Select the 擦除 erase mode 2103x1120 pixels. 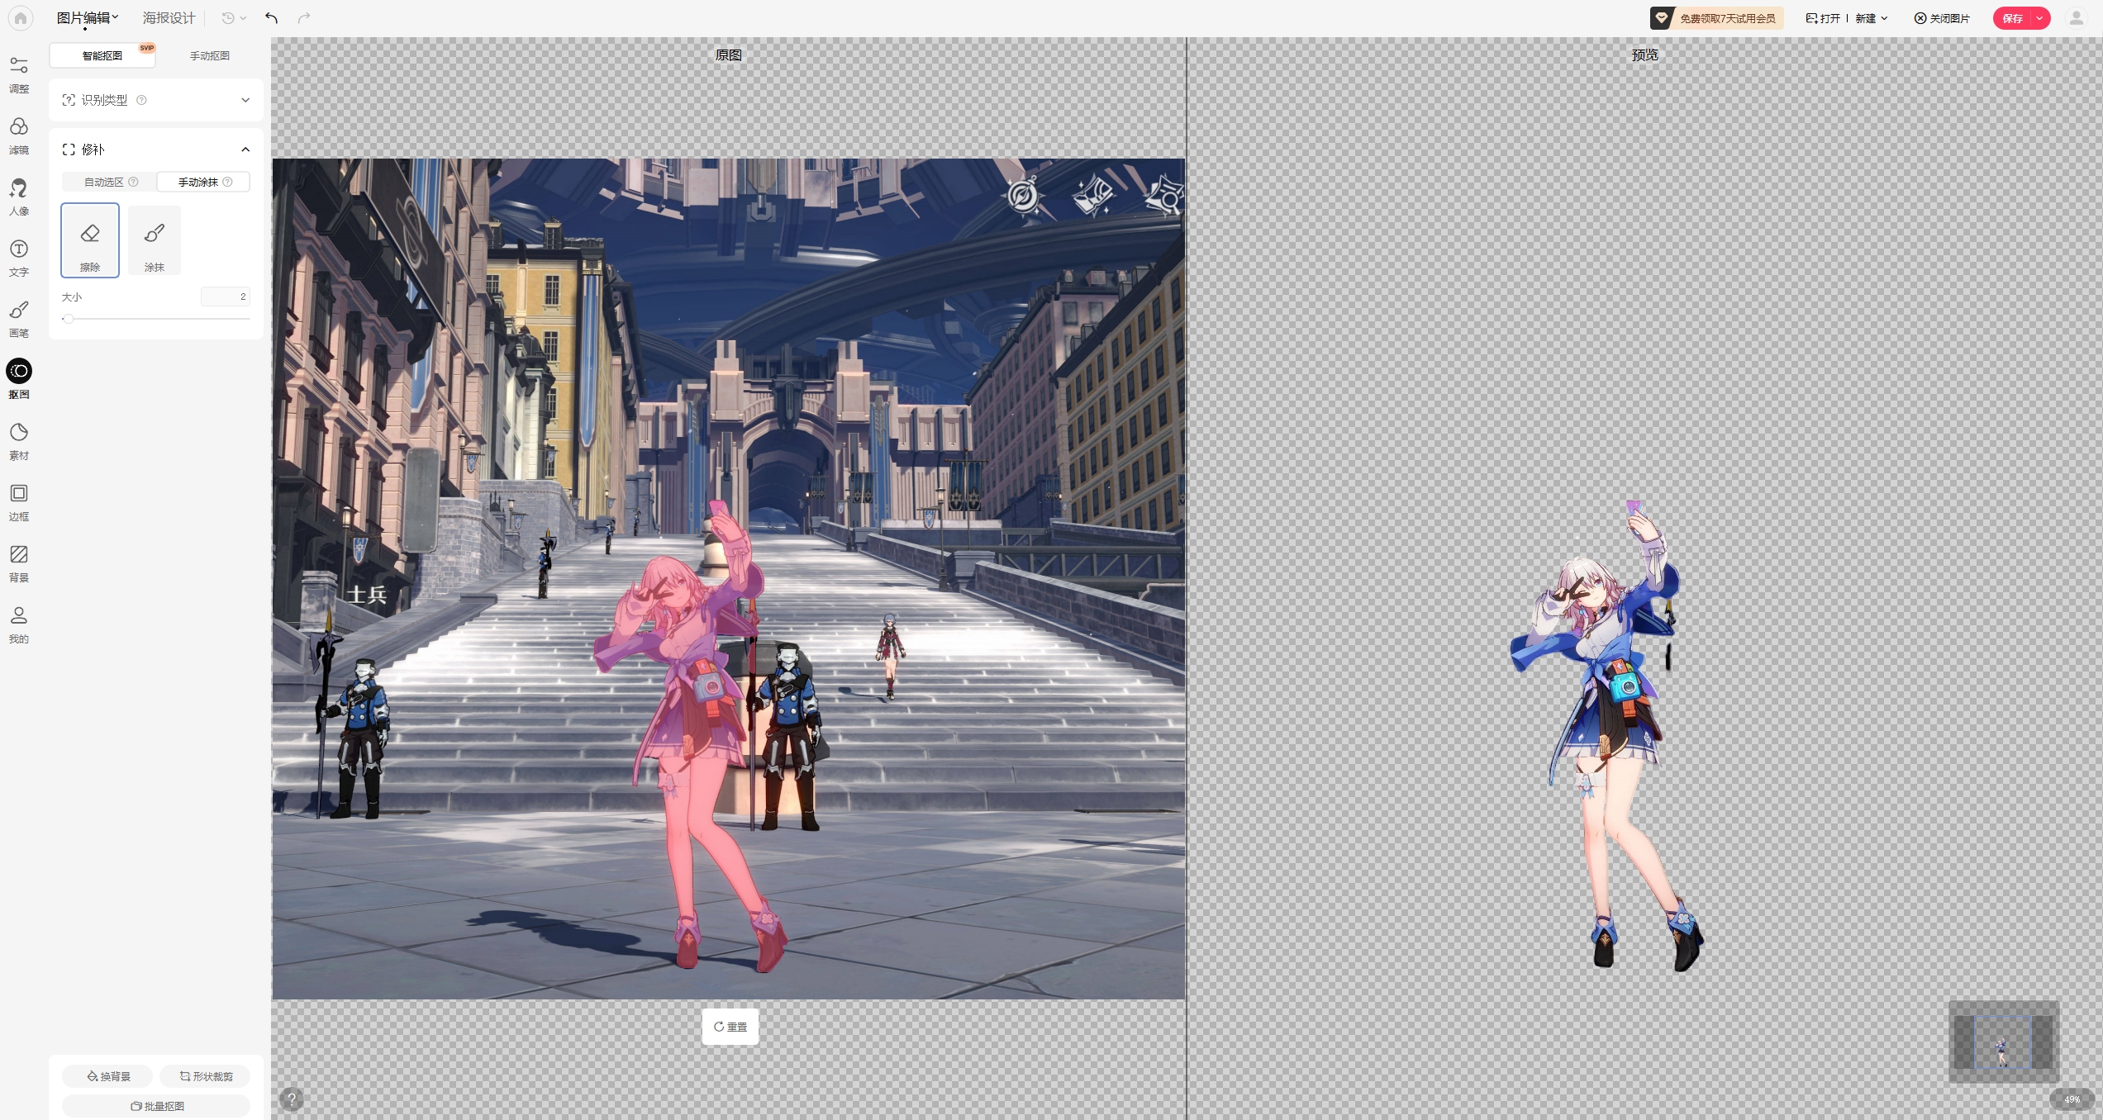90,240
